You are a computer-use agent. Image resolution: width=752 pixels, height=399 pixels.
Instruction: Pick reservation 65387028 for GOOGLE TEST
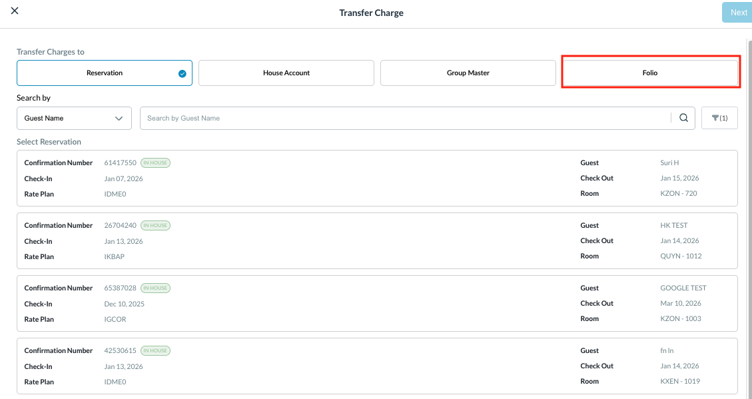[x=376, y=303]
